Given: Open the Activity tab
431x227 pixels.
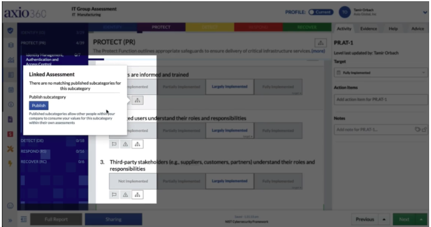Looking at the screenshot, I should pos(344,29).
